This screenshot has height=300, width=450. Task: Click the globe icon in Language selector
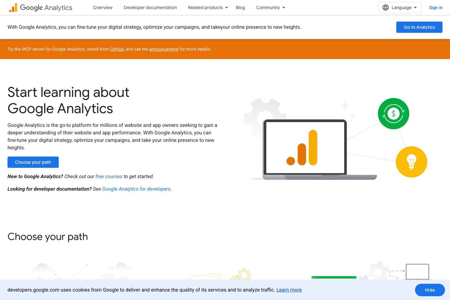[x=385, y=7]
